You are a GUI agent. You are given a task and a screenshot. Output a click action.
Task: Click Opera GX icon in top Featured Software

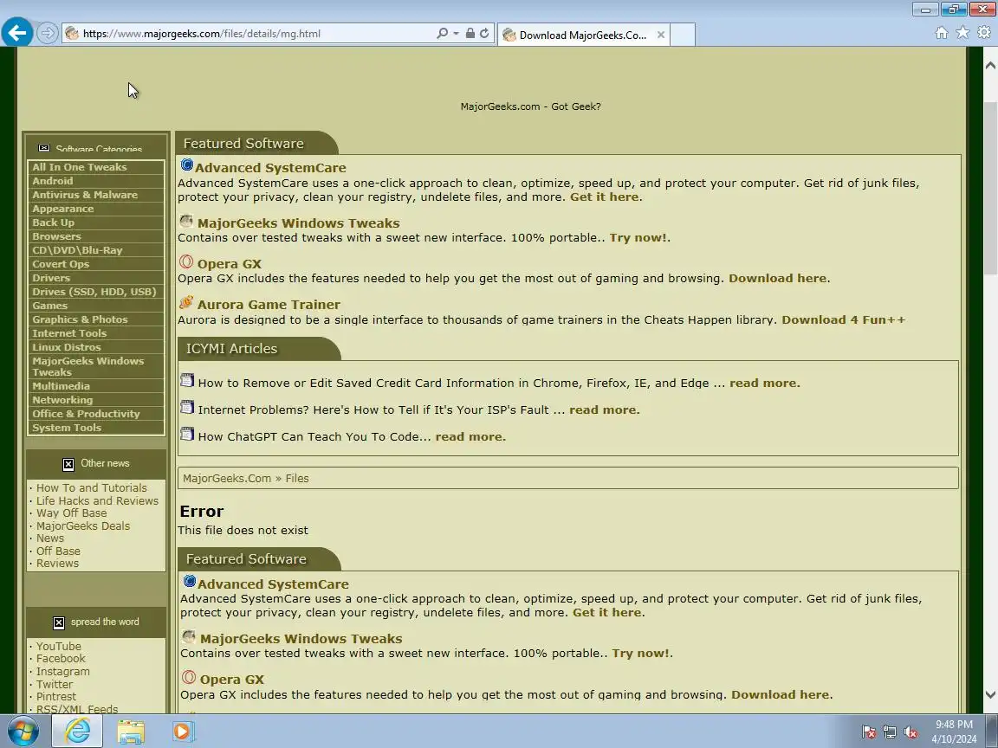[x=186, y=261]
